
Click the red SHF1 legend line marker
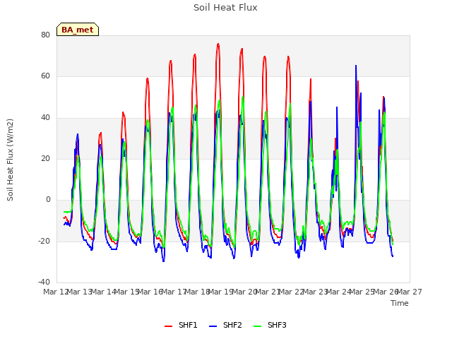coord(168,326)
